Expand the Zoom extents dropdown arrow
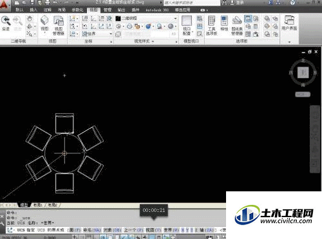This screenshot has height=239, width=322. click(35, 33)
